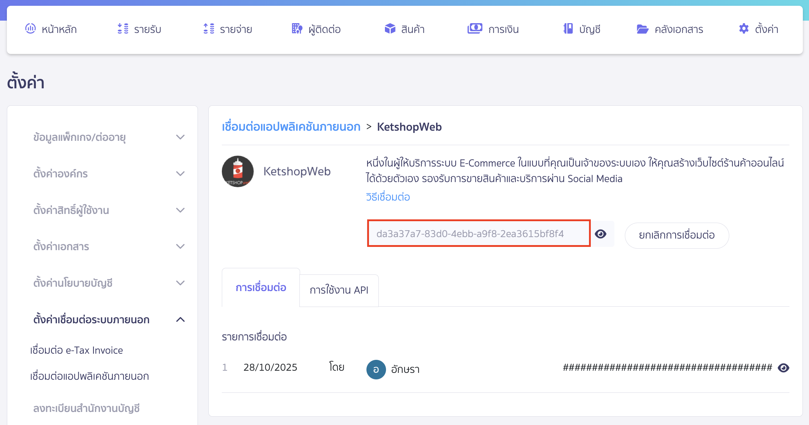Open ผู้ติดต่อ contacts via its icon
The width and height of the screenshot is (809, 425).
point(296,29)
